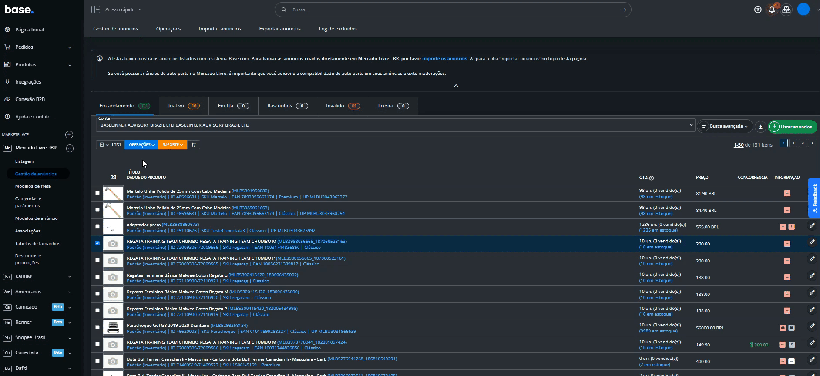Image resolution: width=820 pixels, height=376 pixels.
Task: Click the Conexão B2B link icon
Action: tap(7, 99)
